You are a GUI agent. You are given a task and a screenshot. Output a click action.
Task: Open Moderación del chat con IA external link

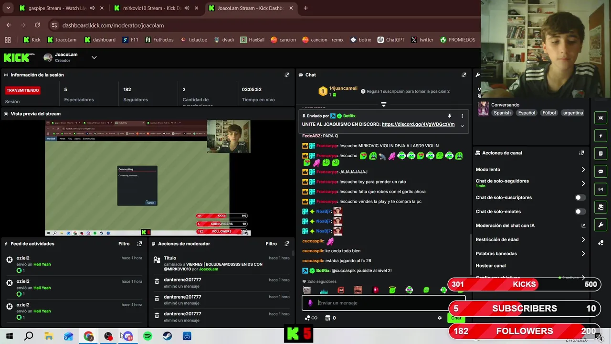583,226
